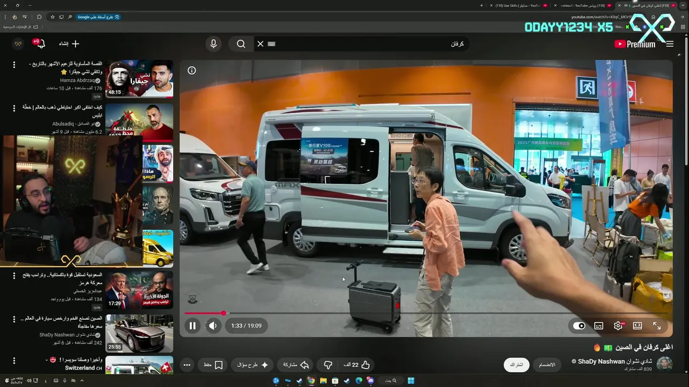
Task: Switch to the بيرلس YouTube browser tab
Action: (x=583, y=5)
